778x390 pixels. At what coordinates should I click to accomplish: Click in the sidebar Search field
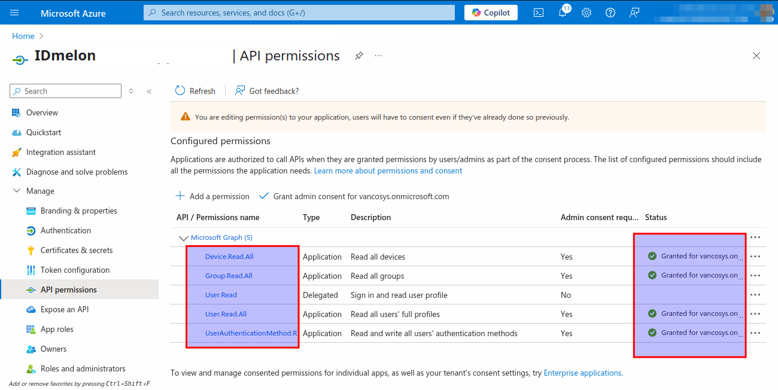coord(66,91)
